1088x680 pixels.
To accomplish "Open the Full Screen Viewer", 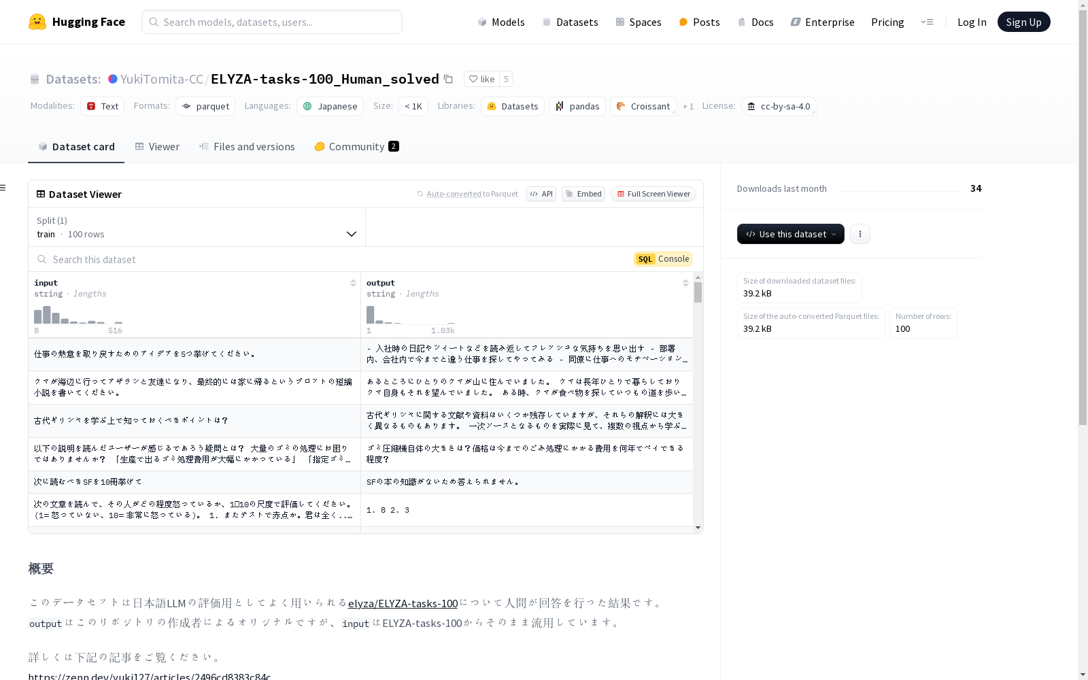I will pyautogui.click(x=653, y=194).
